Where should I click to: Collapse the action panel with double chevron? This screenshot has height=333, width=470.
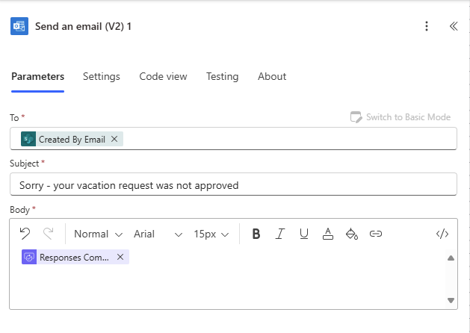(453, 26)
